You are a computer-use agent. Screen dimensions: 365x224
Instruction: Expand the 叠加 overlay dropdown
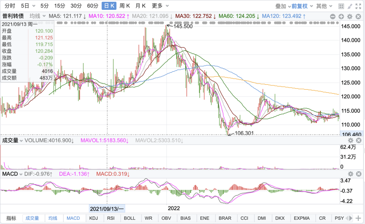(x=283, y=6)
